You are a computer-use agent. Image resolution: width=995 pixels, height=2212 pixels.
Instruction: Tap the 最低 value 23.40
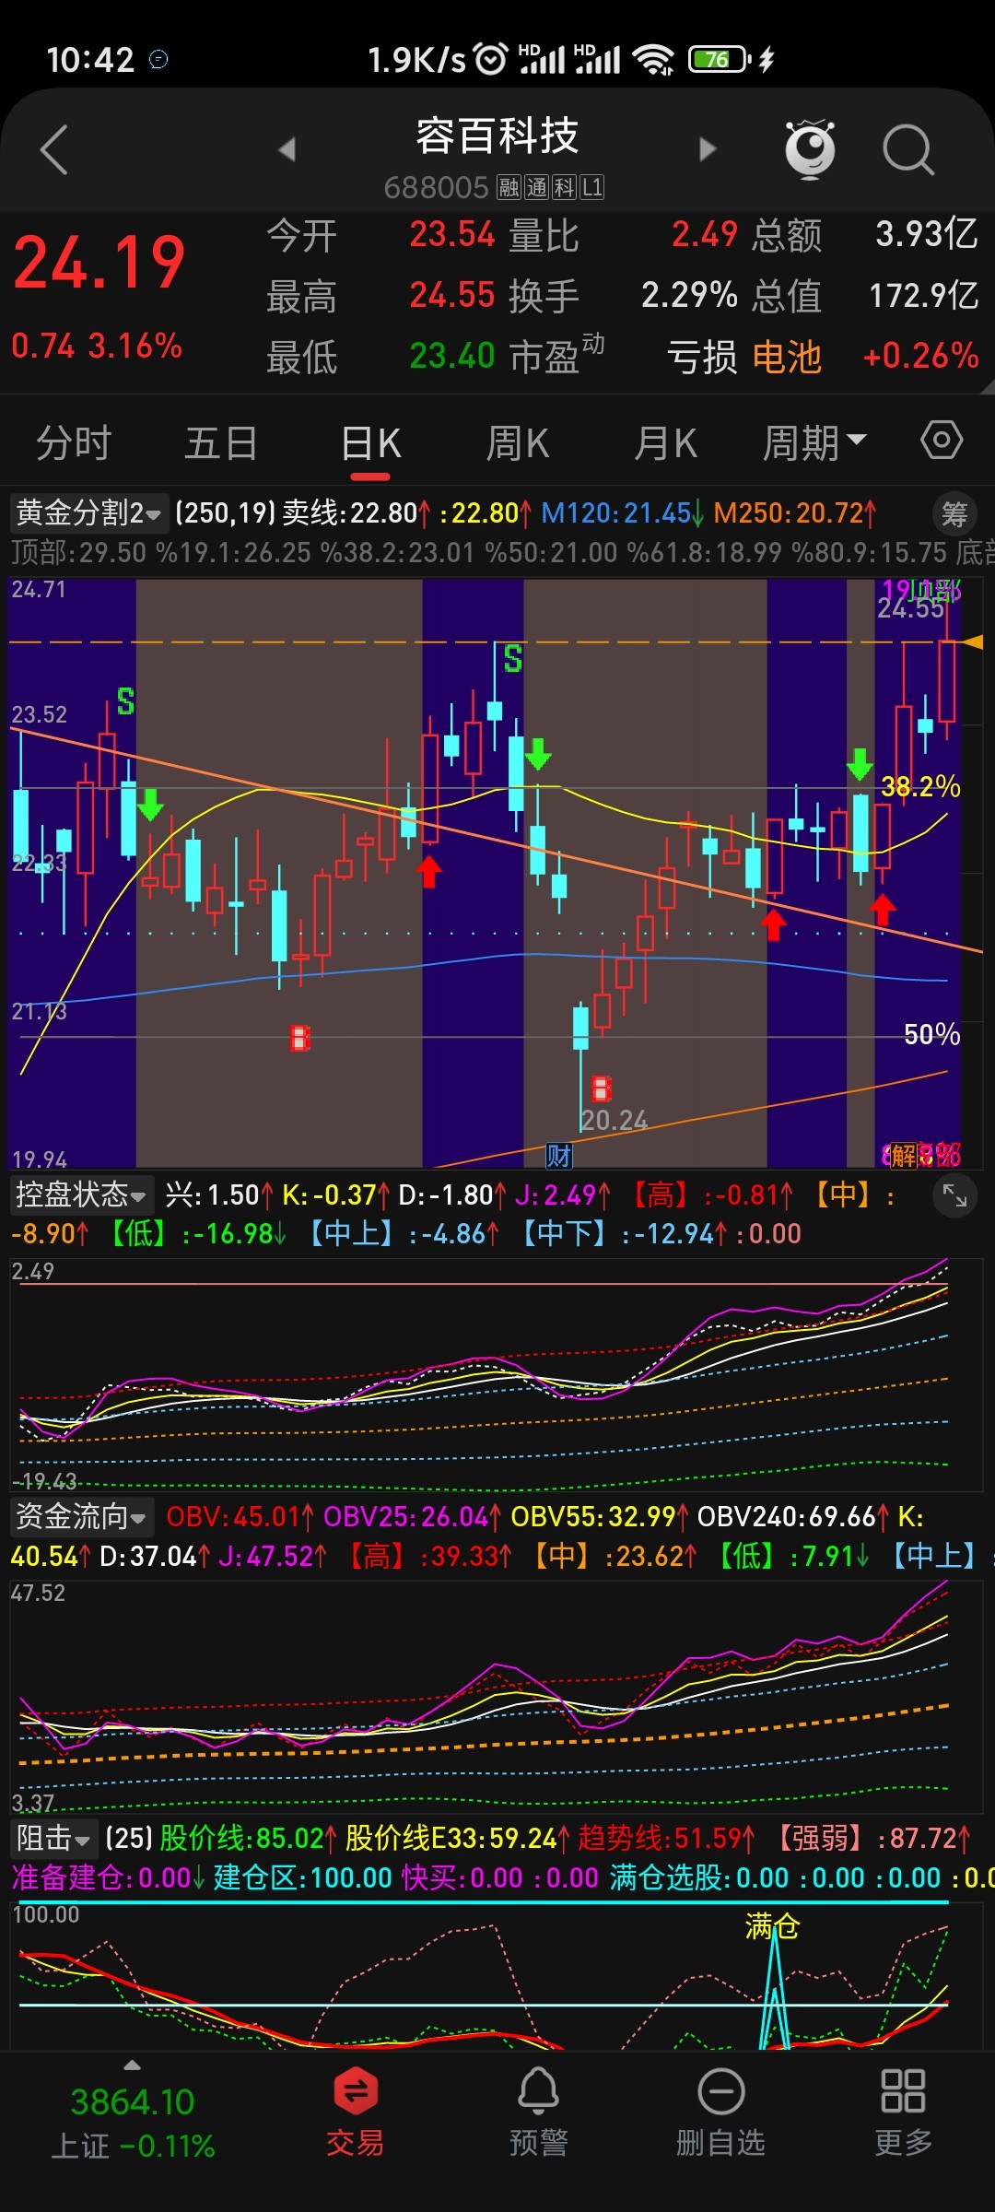point(452,356)
